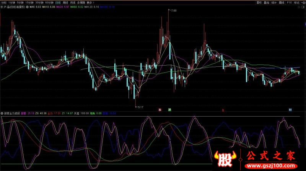306x171 pixels.
Task: Click the 5.17 low price label
Action: coord(140,107)
